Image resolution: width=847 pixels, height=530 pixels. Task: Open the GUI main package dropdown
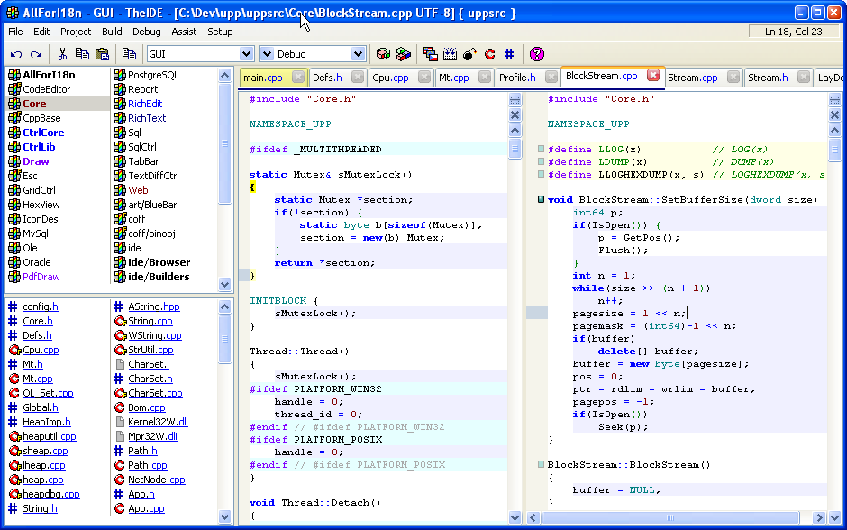point(246,54)
